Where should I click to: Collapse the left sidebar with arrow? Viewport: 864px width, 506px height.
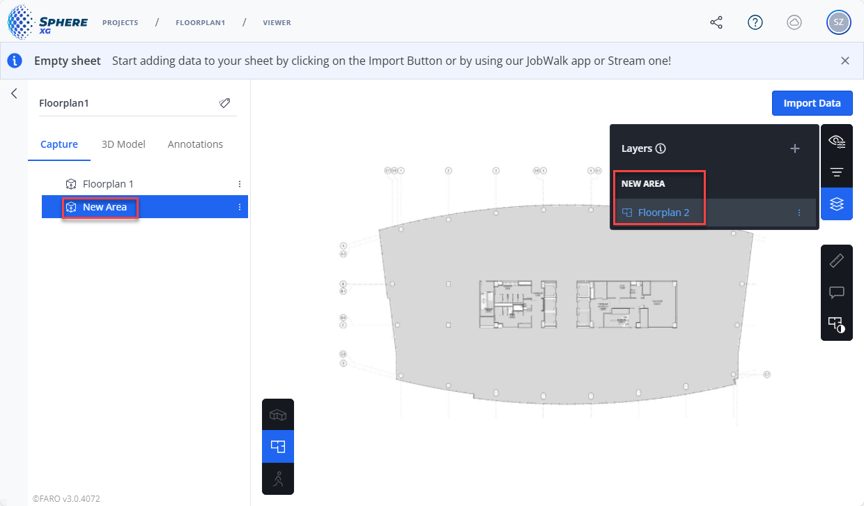click(14, 93)
